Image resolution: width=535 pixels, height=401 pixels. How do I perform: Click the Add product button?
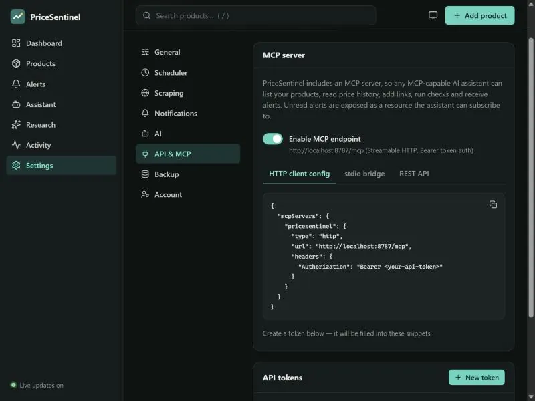(479, 15)
